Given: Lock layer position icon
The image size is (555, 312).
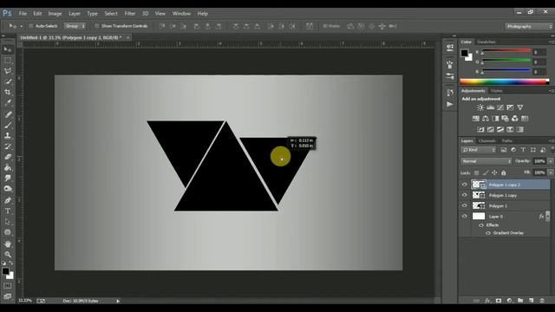Looking at the screenshot, I should point(494,172).
